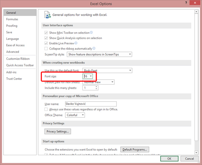Select the Formulas category
The height and width of the screenshot is (165, 202).
point(12,19)
